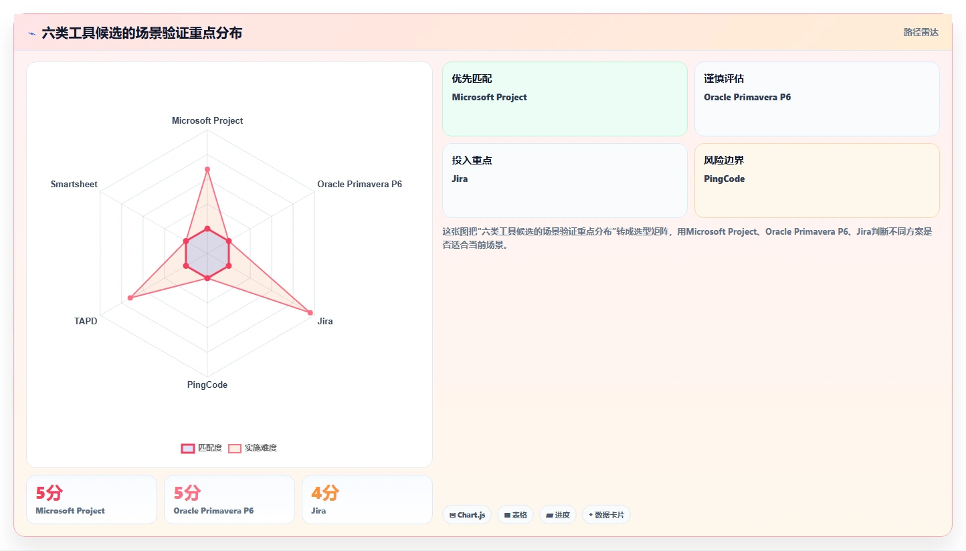Click the Chart.js tag pill
Screen dimensions: 966x551
(x=467, y=515)
